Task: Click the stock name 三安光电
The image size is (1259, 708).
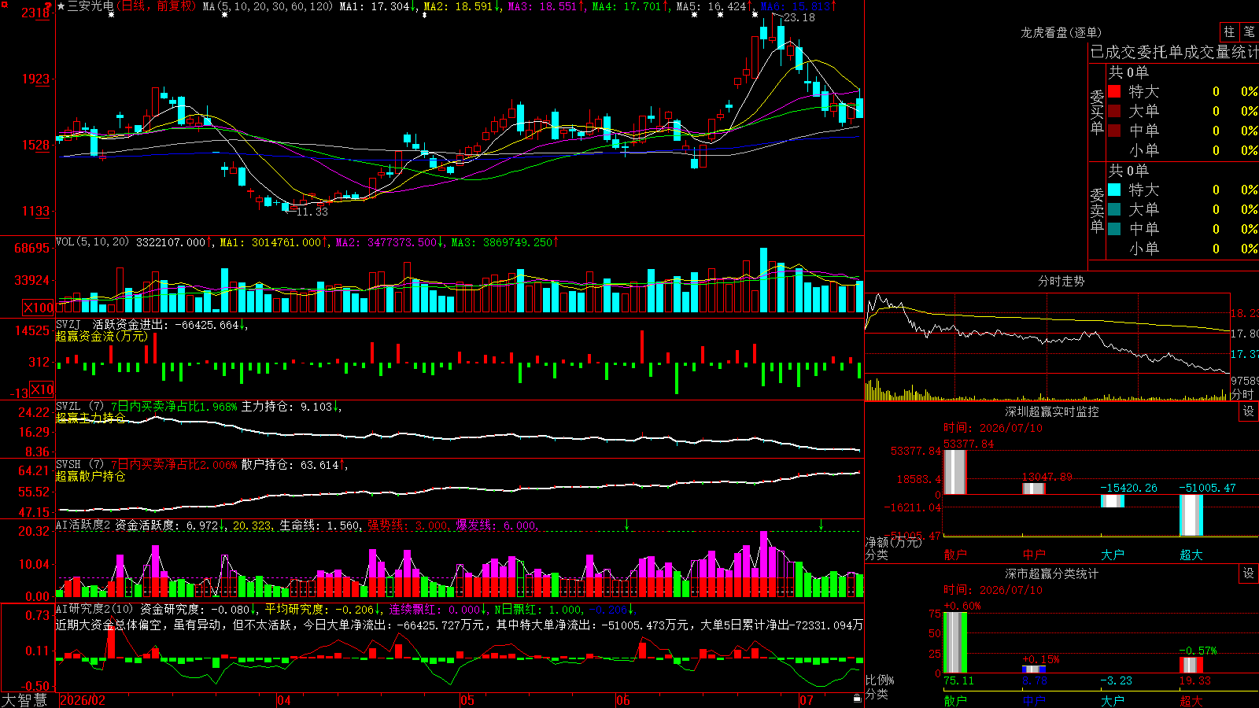Action: [90, 6]
